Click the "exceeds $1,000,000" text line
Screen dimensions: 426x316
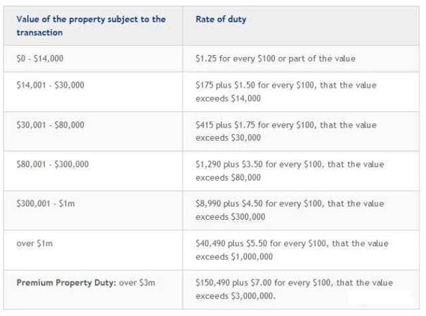coord(234,257)
